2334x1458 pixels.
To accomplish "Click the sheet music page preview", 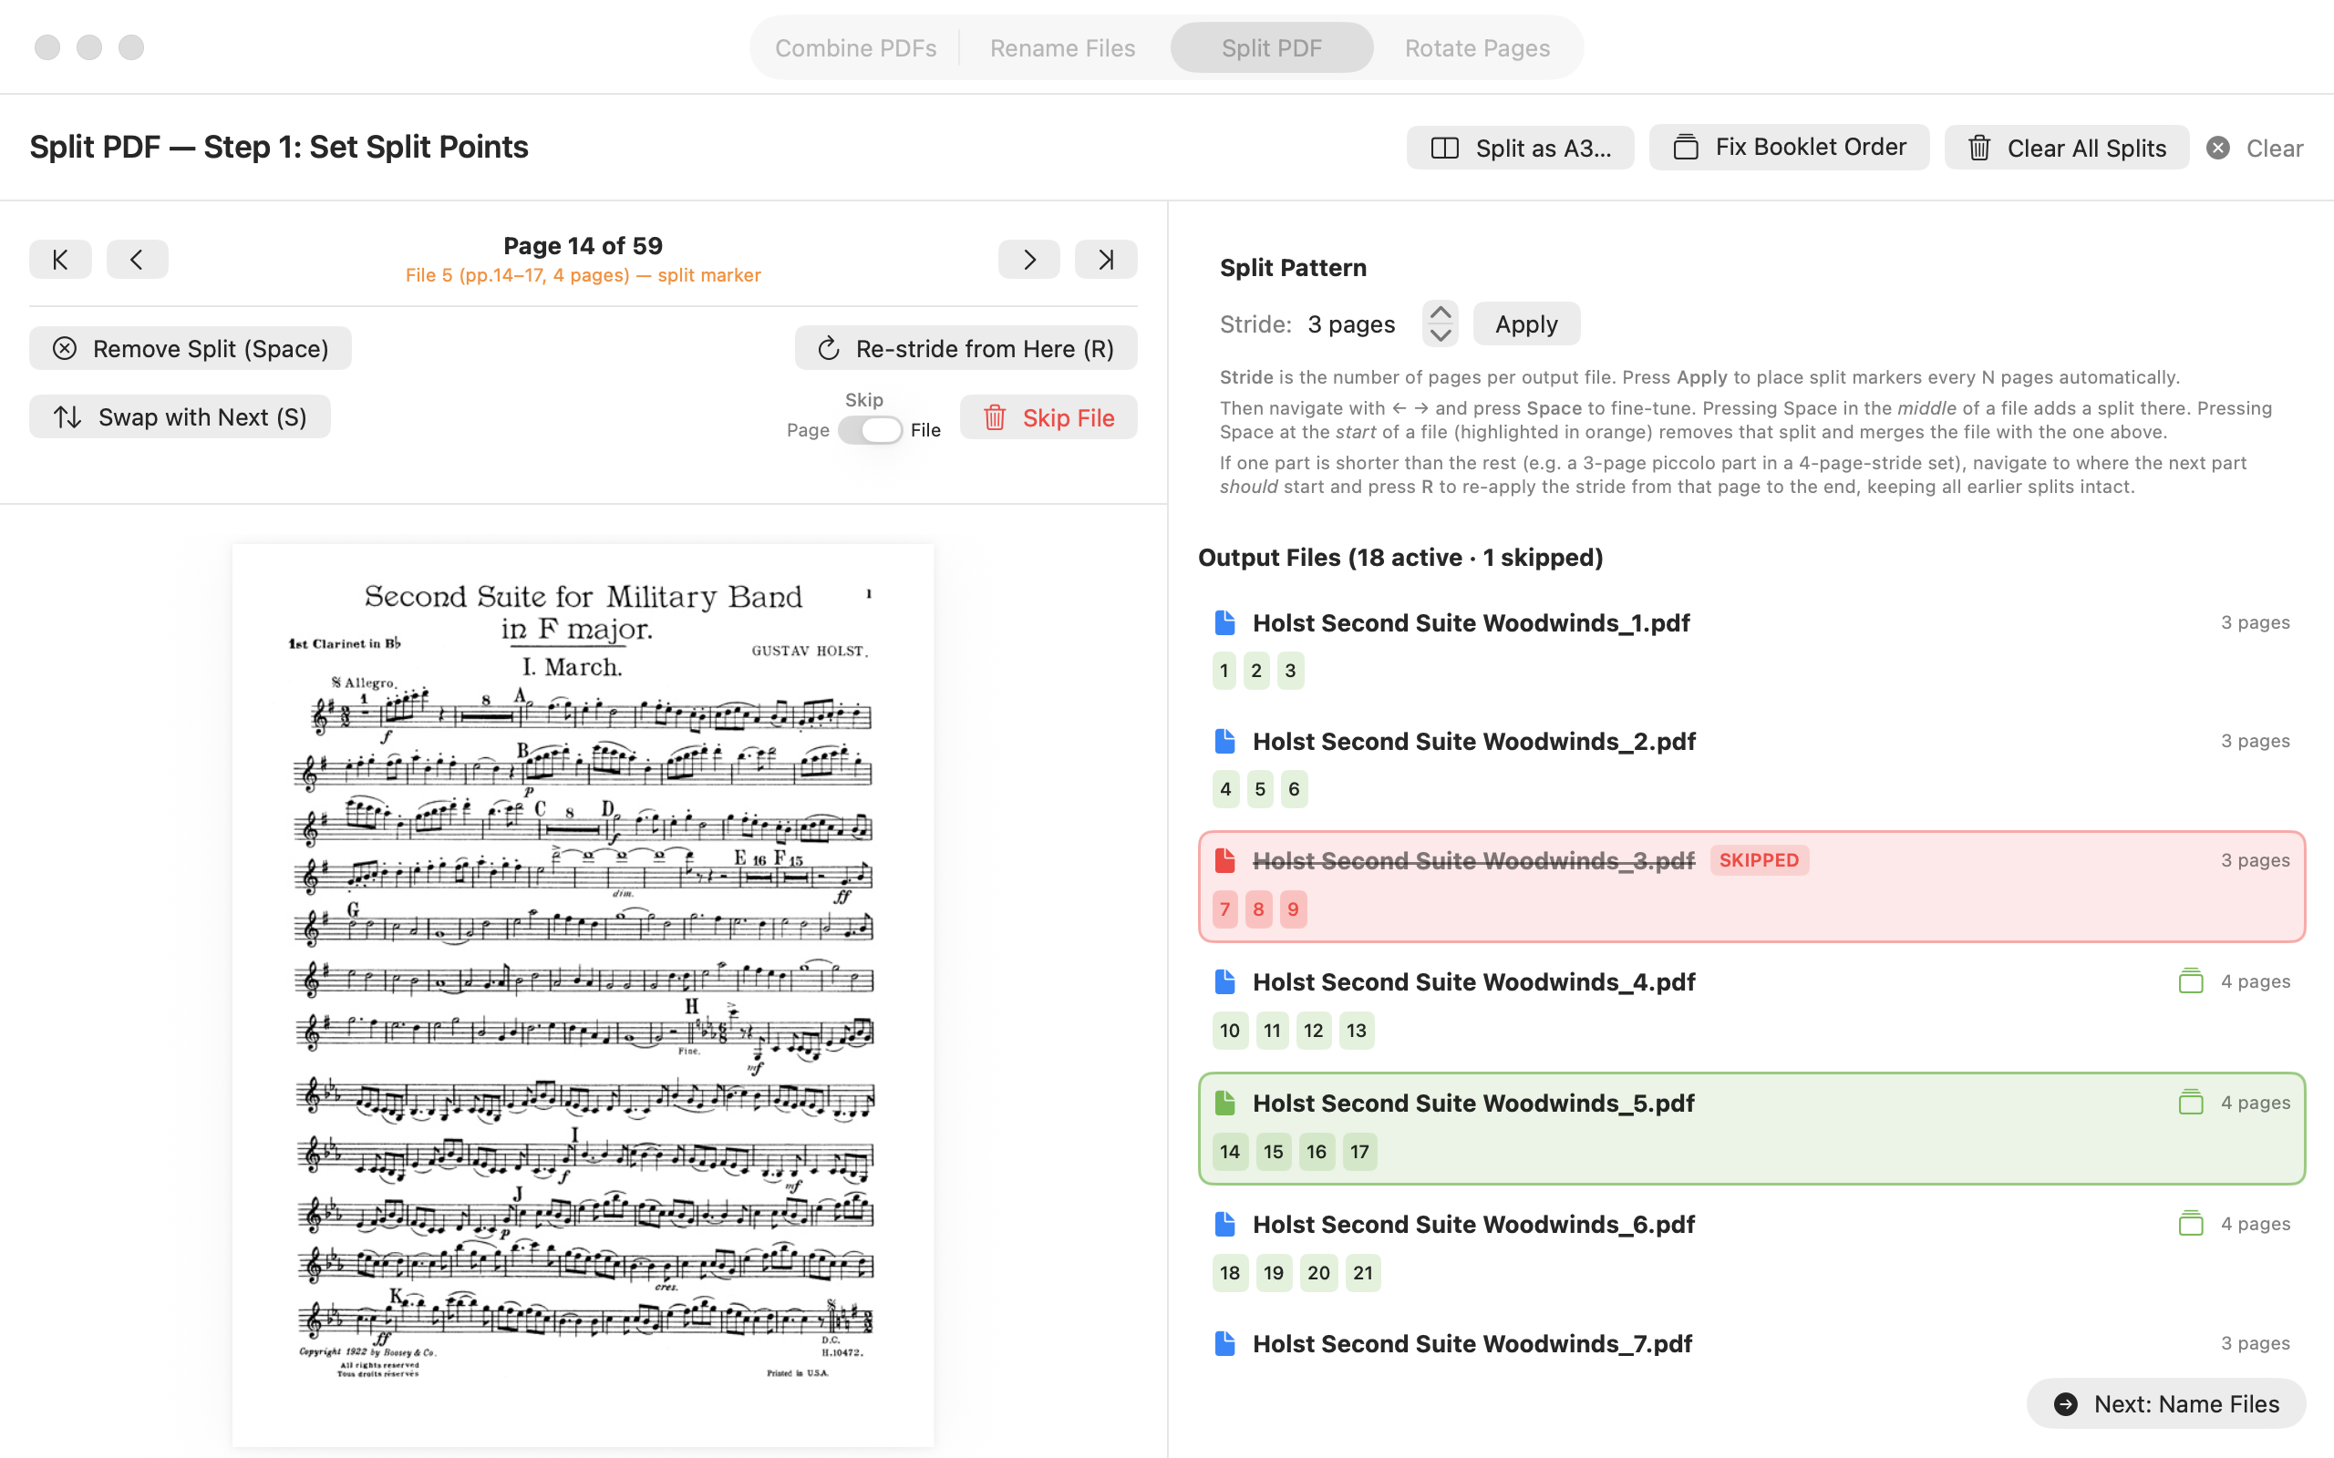I will click(x=583, y=994).
